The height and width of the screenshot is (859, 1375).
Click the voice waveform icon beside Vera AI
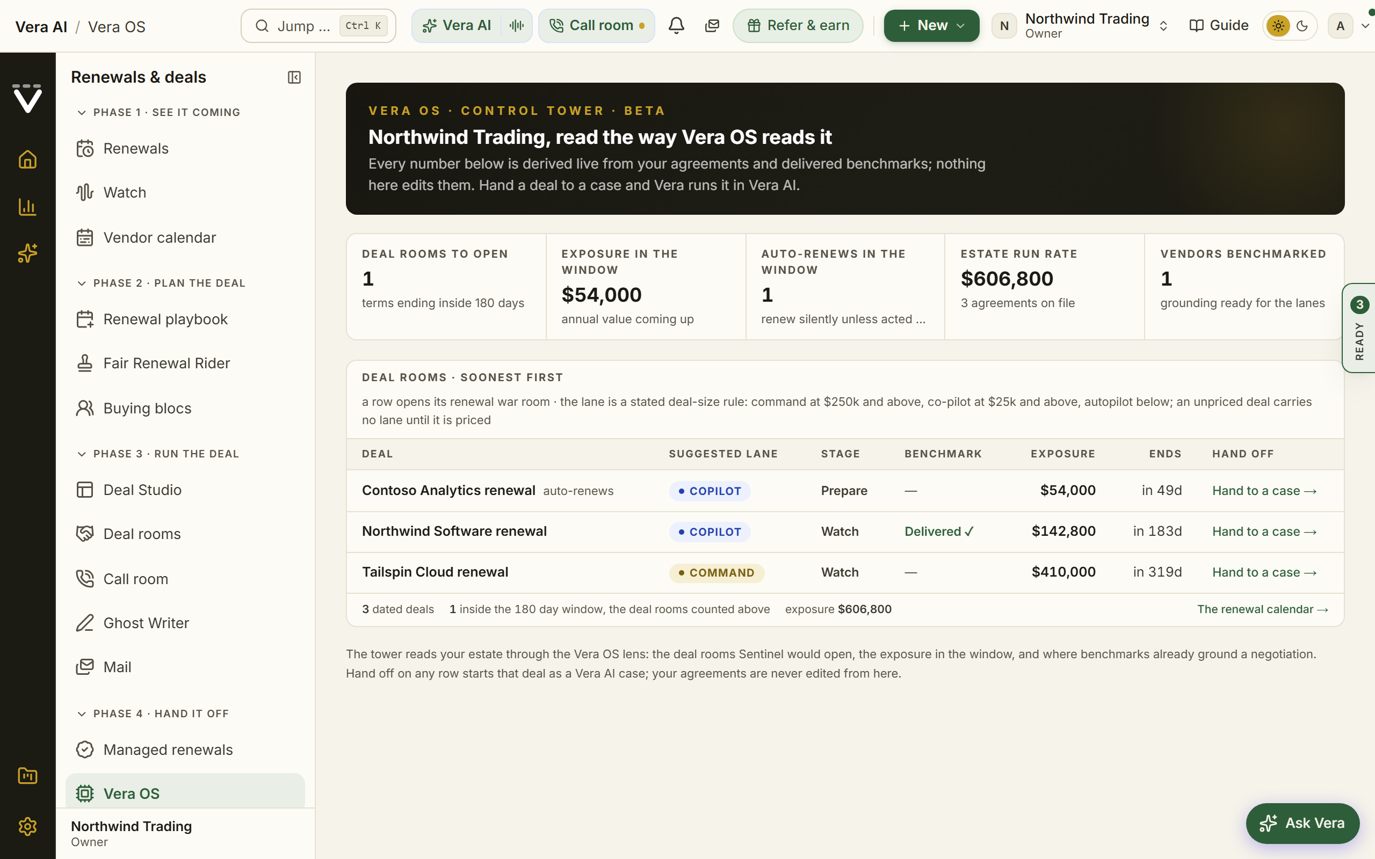[x=517, y=26]
